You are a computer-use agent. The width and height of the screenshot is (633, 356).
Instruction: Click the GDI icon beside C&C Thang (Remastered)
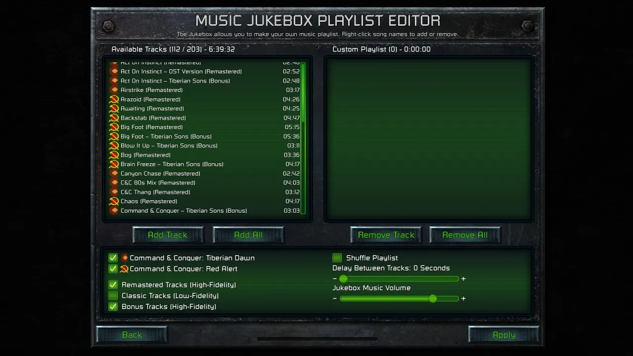114,192
